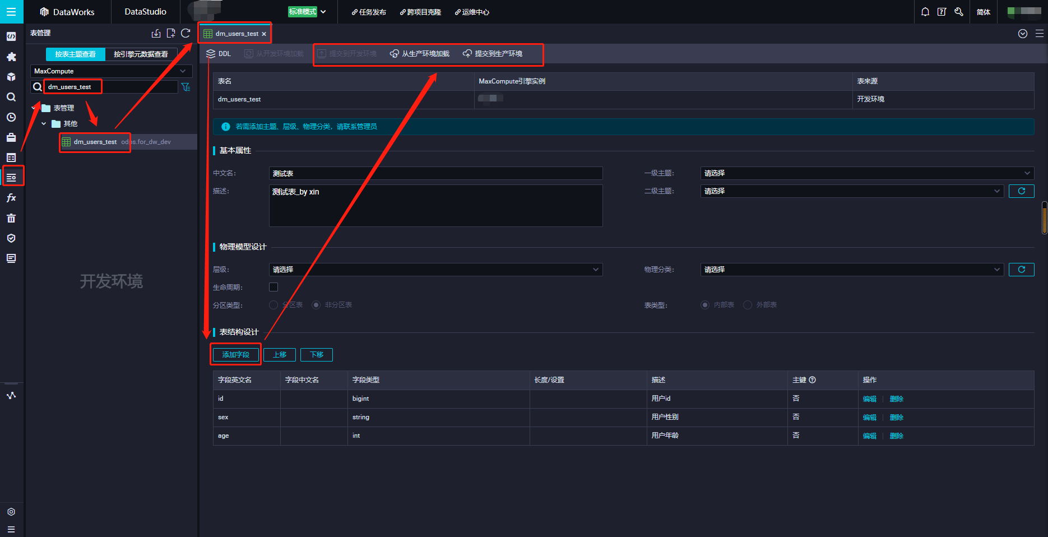The width and height of the screenshot is (1048, 537).
Task: Open the 物理分类 dropdown
Action: point(852,270)
